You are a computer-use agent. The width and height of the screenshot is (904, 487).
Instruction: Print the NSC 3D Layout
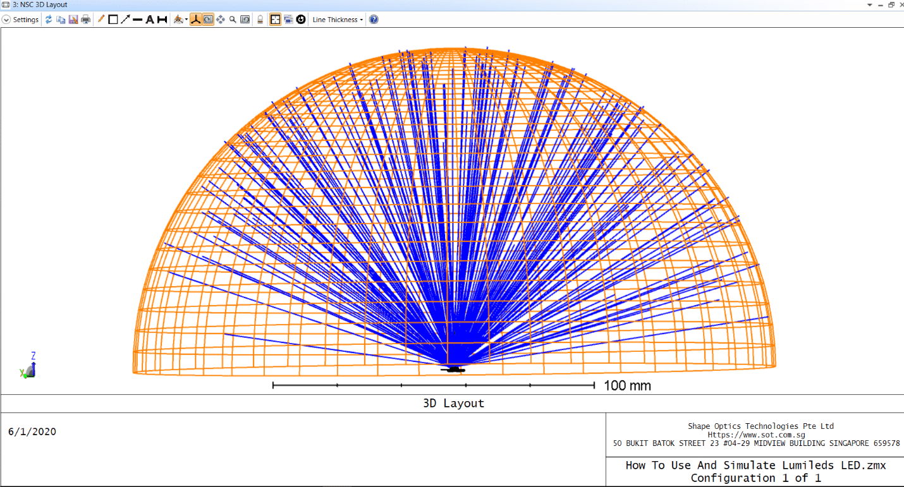click(85, 20)
